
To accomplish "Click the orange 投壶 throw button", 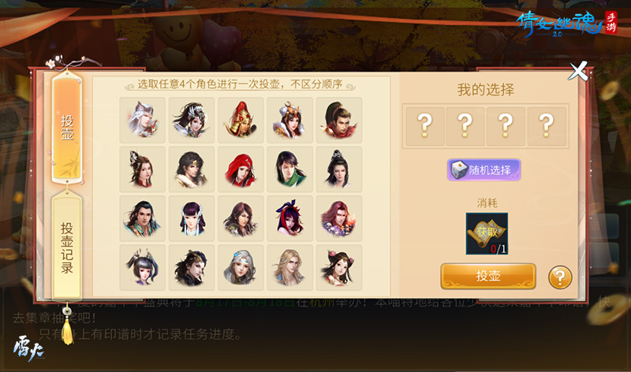I will point(488,277).
